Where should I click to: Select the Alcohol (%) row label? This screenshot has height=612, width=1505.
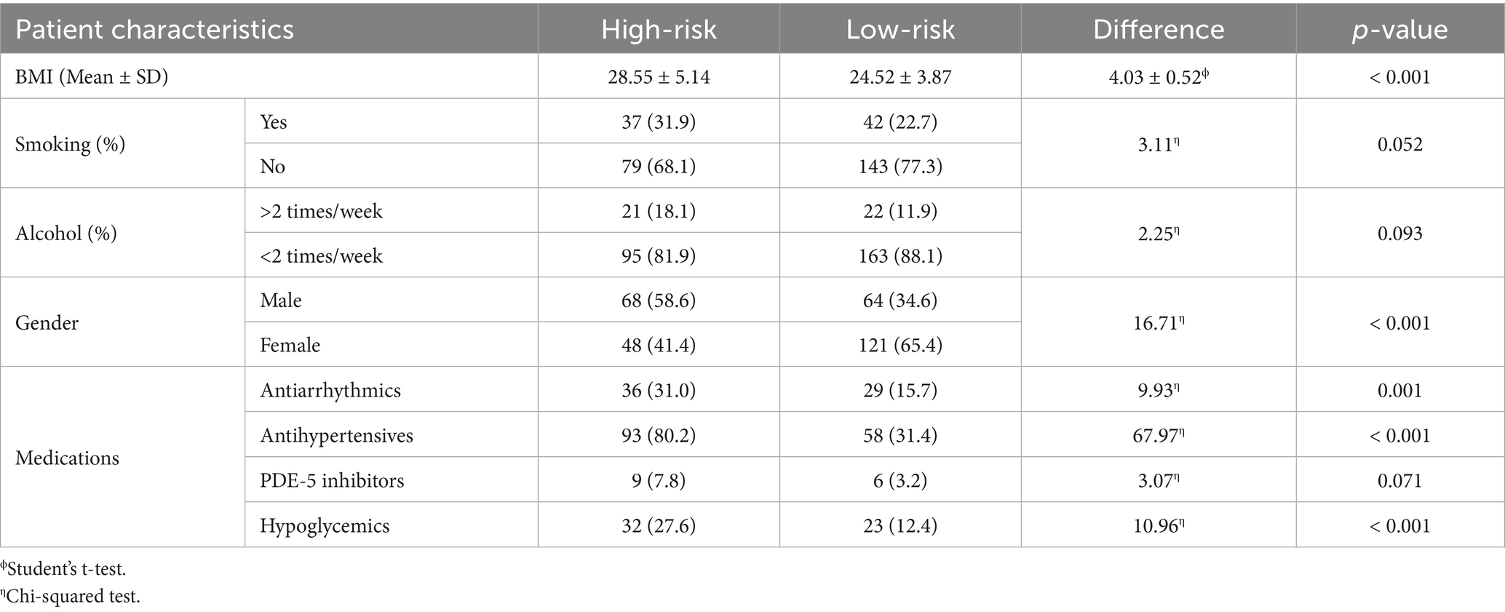click(x=66, y=234)
